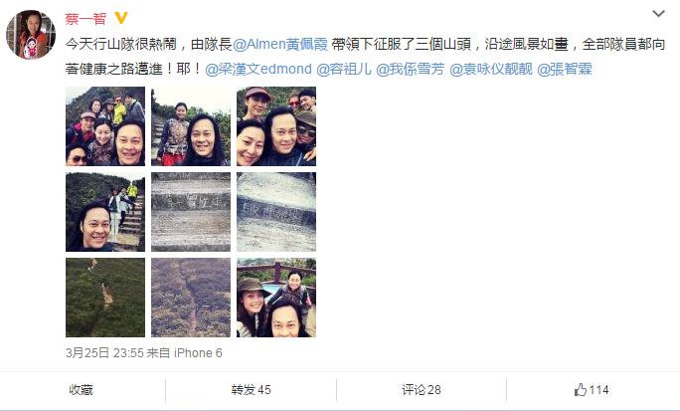Visit the @梁漢文edmond mention
The image size is (680, 411).
click(x=258, y=69)
